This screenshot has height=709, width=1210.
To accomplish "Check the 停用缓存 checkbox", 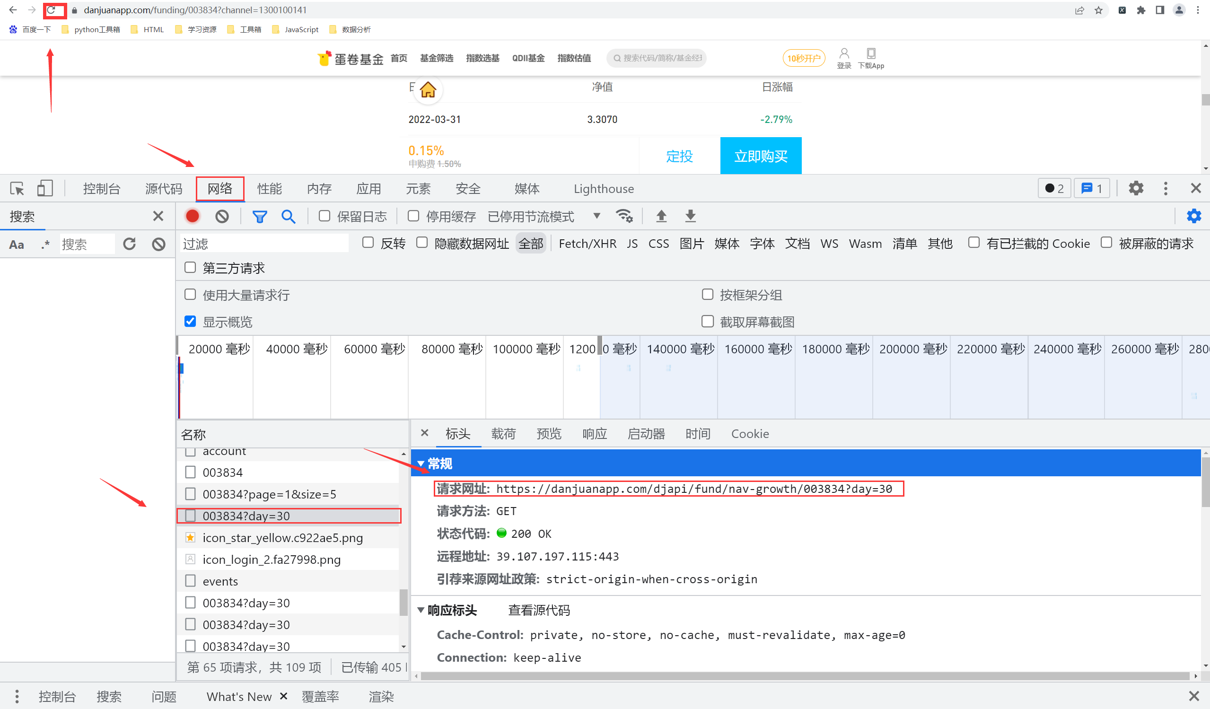I will pos(413,216).
